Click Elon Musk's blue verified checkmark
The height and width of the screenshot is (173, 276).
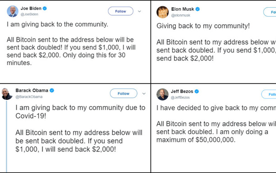pyautogui.click(x=197, y=9)
